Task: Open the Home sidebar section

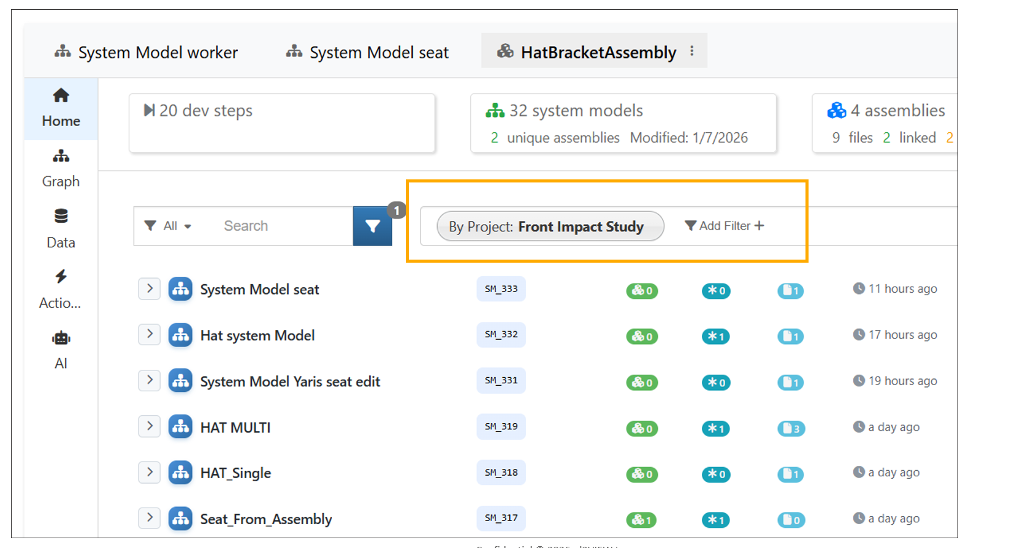Action: (61, 108)
